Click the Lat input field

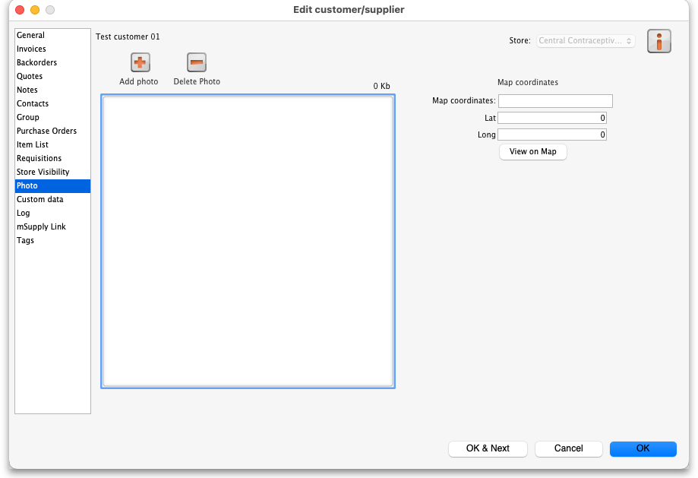551,119
